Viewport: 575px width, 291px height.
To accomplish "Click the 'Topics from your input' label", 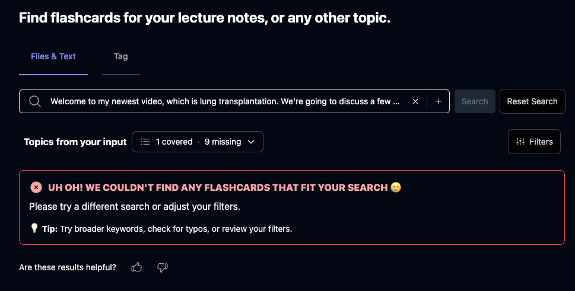I will [x=75, y=142].
